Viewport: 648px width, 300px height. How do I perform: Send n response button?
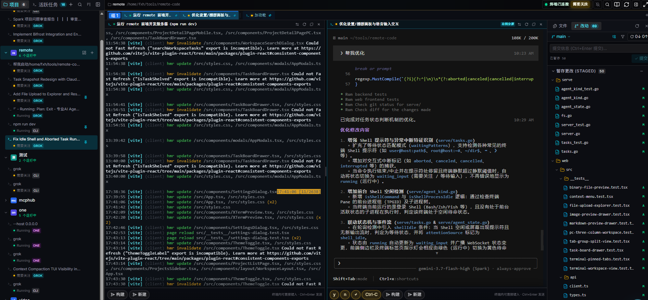tap(345, 295)
